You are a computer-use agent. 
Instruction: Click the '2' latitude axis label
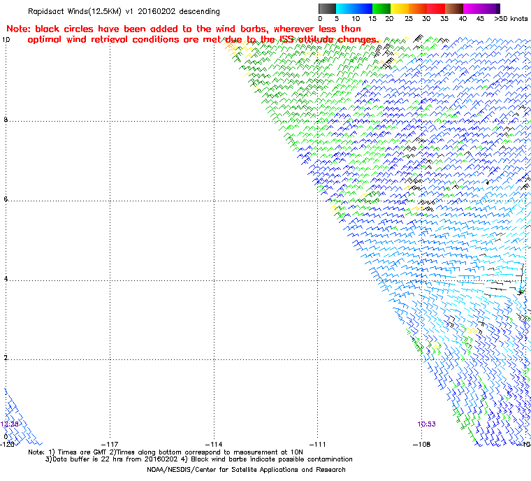tap(6, 358)
